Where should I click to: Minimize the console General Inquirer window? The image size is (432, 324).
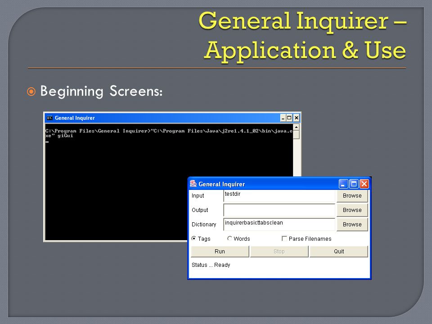(x=283, y=118)
